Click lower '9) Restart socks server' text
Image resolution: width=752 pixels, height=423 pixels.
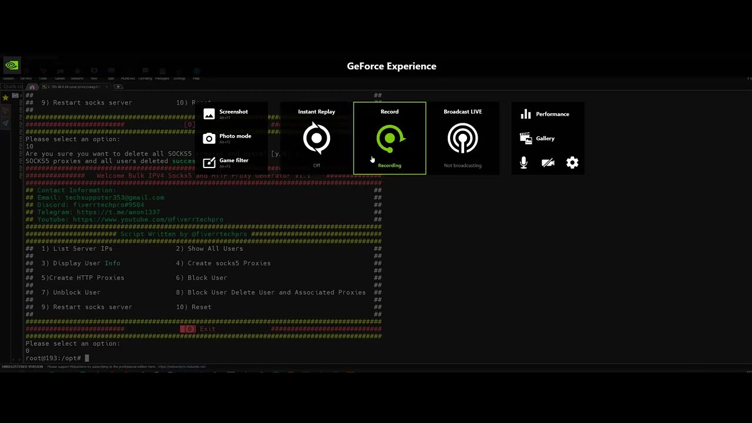(x=86, y=307)
